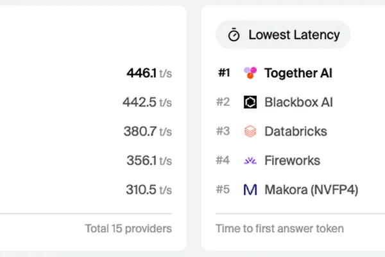385x257 pixels.
Task: Open the Blackbox AI provider entry
Action: click(298, 102)
